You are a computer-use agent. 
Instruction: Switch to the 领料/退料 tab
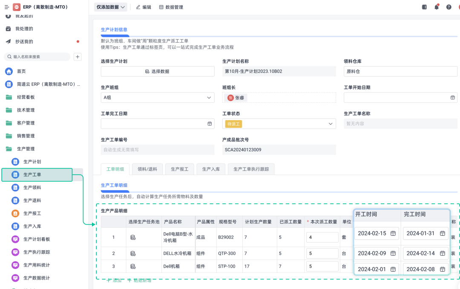(x=147, y=169)
